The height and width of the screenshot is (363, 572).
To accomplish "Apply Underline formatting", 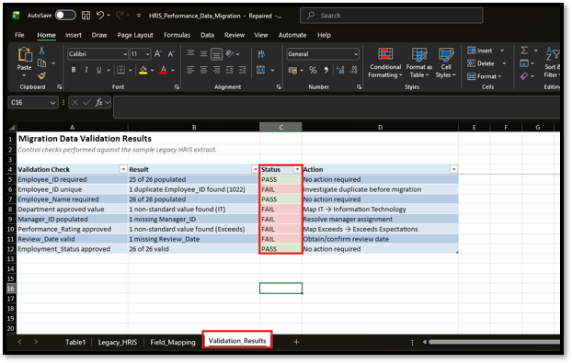I will pyautogui.click(x=99, y=70).
